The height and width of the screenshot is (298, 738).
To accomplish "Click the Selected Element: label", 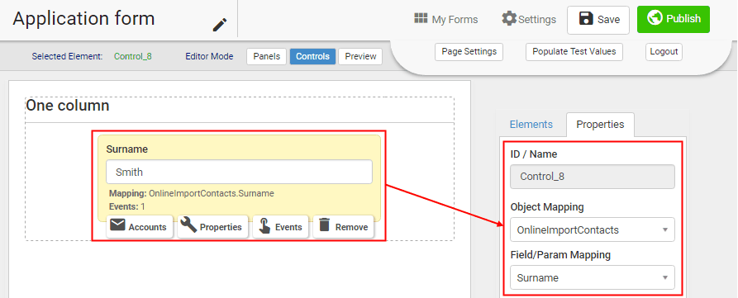I will click(x=67, y=56).
